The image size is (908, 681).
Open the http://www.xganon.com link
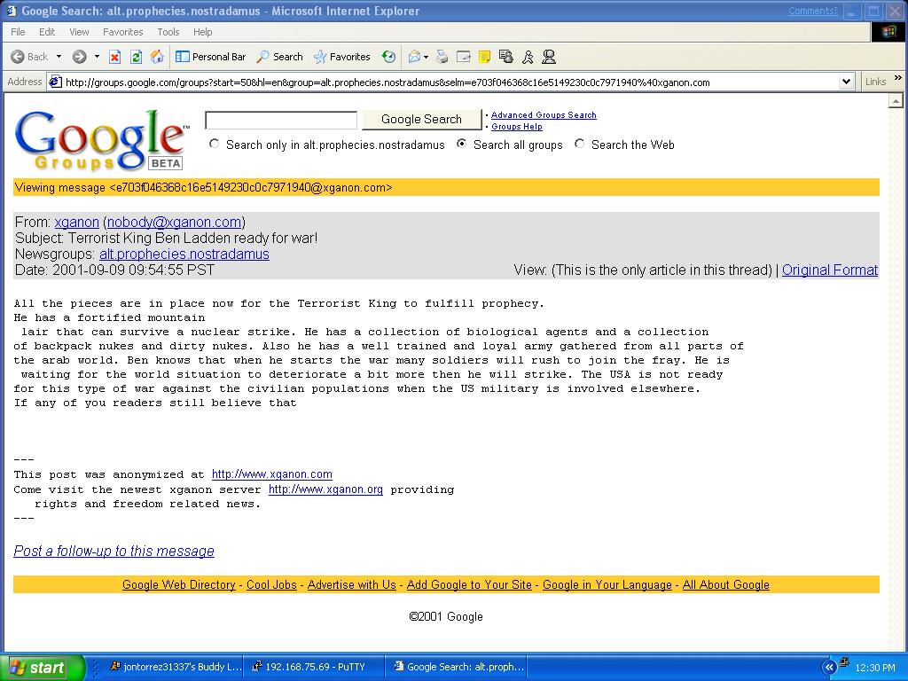pyautogui.click(x=272, y=474)
